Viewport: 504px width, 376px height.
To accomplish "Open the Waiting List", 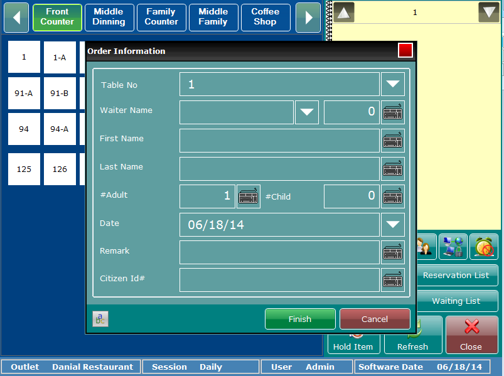I will (x=458, y=301).
